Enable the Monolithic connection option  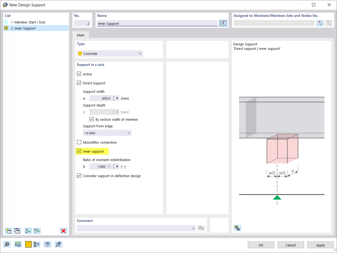[79, 142]
